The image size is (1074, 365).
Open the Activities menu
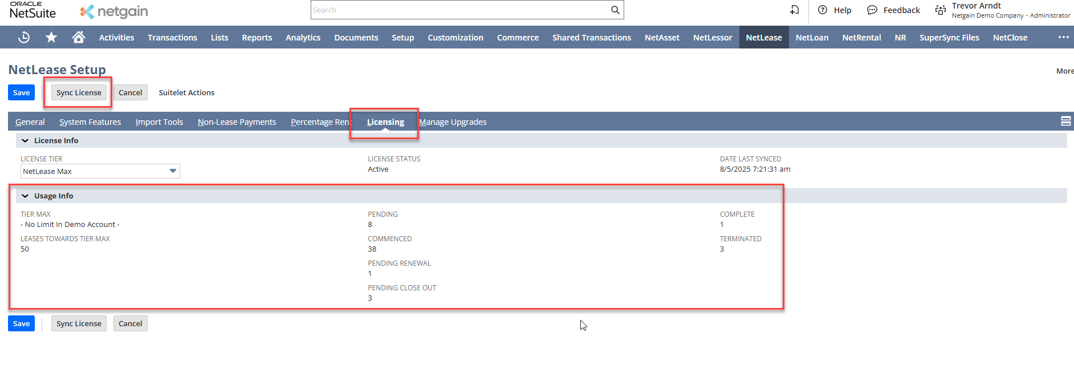(x=116, y=38)
